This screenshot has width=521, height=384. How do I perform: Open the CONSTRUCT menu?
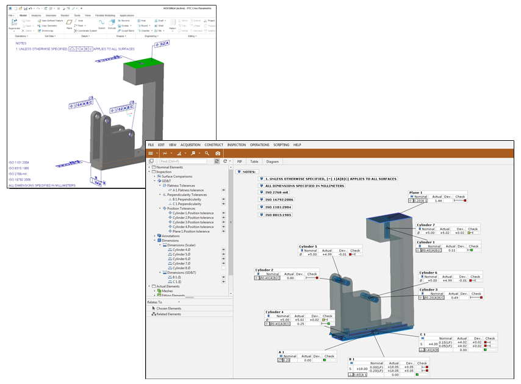(214, 145)
